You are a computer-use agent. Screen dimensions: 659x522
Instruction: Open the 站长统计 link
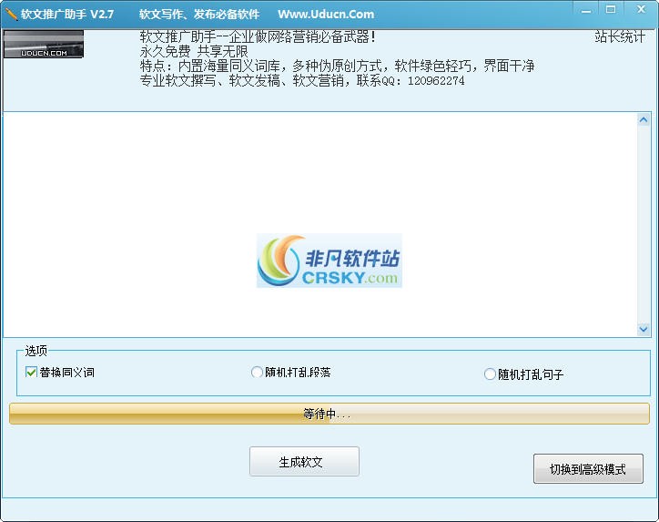[620, 36]
